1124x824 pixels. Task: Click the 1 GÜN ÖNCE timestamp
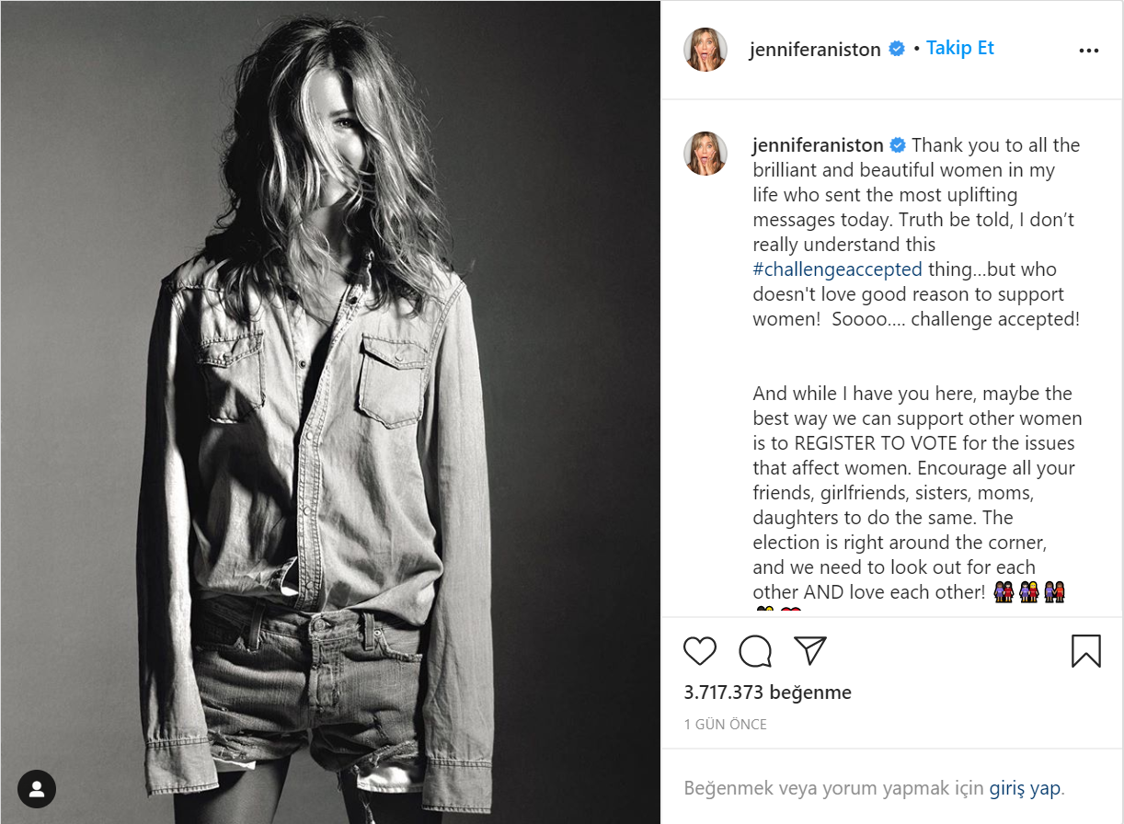point(725,725)
